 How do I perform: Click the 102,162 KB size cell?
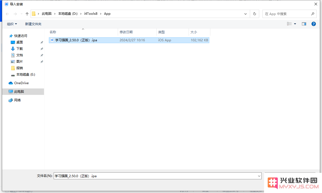point(199,40)
